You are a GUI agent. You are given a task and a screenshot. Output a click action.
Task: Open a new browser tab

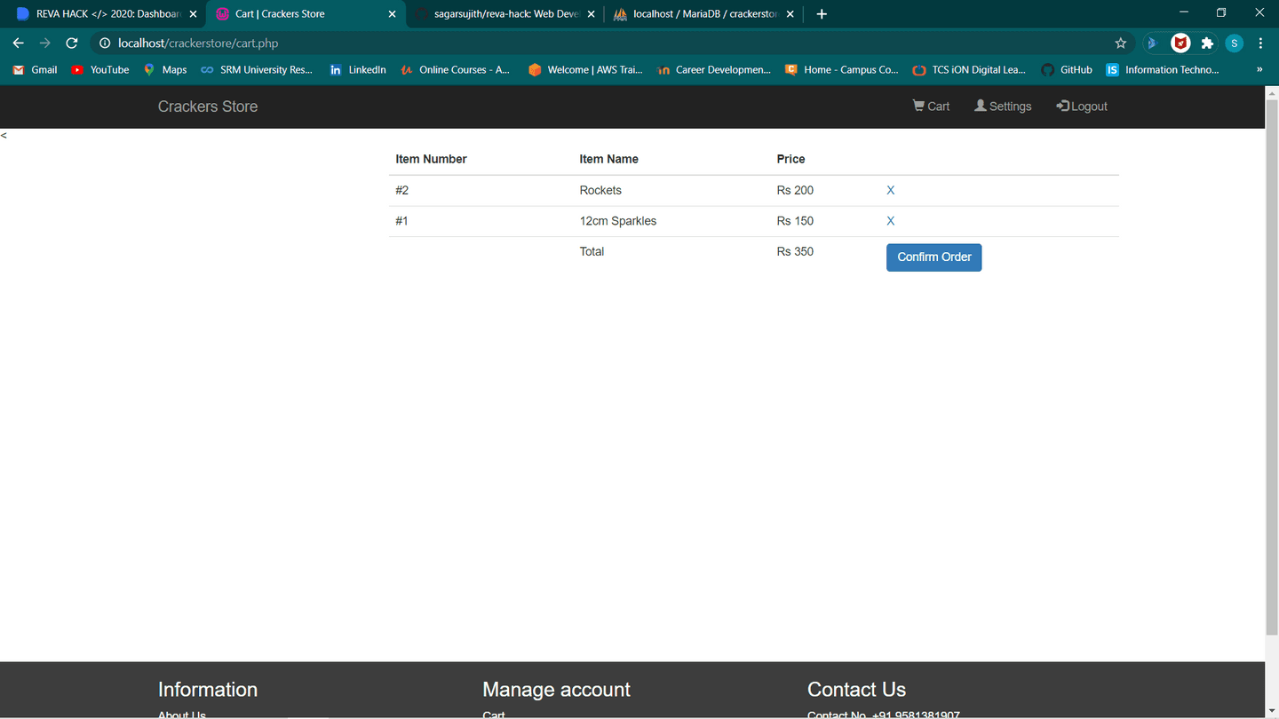coord(822,14)
